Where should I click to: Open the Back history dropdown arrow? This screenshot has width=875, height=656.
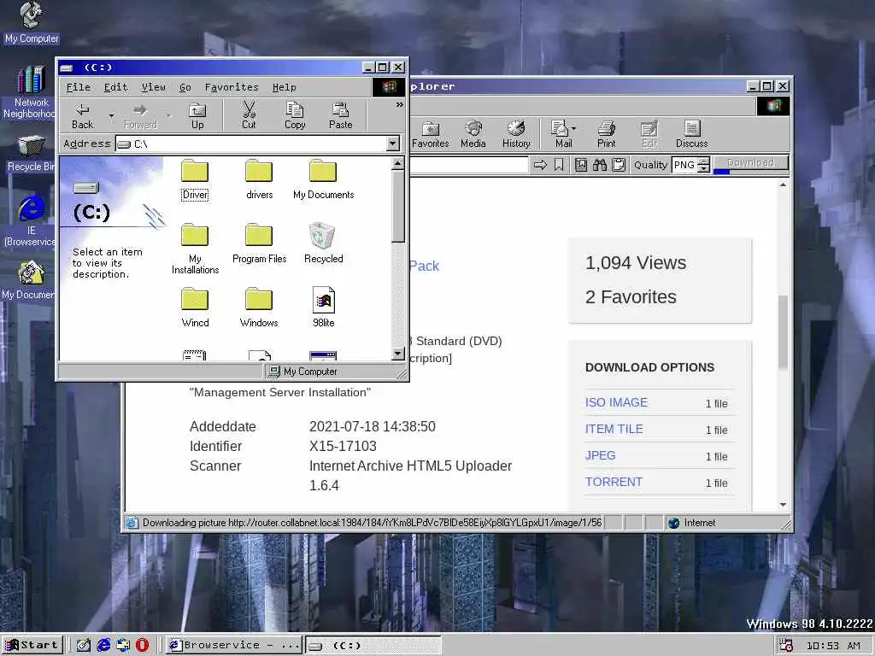pos(111,116)
